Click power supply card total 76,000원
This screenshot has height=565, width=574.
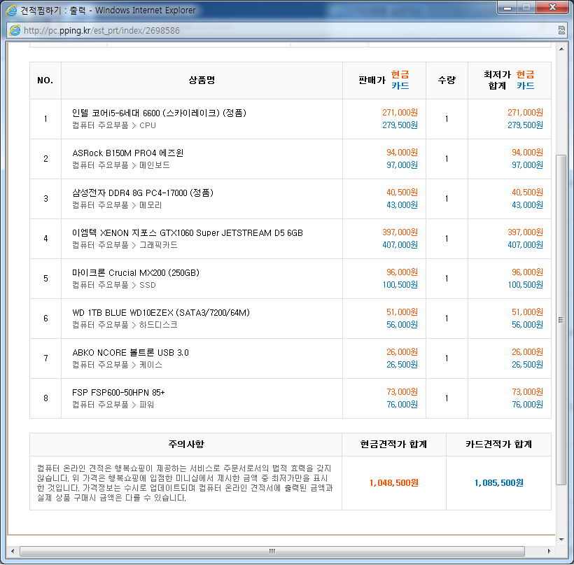[x=527, y=404]
